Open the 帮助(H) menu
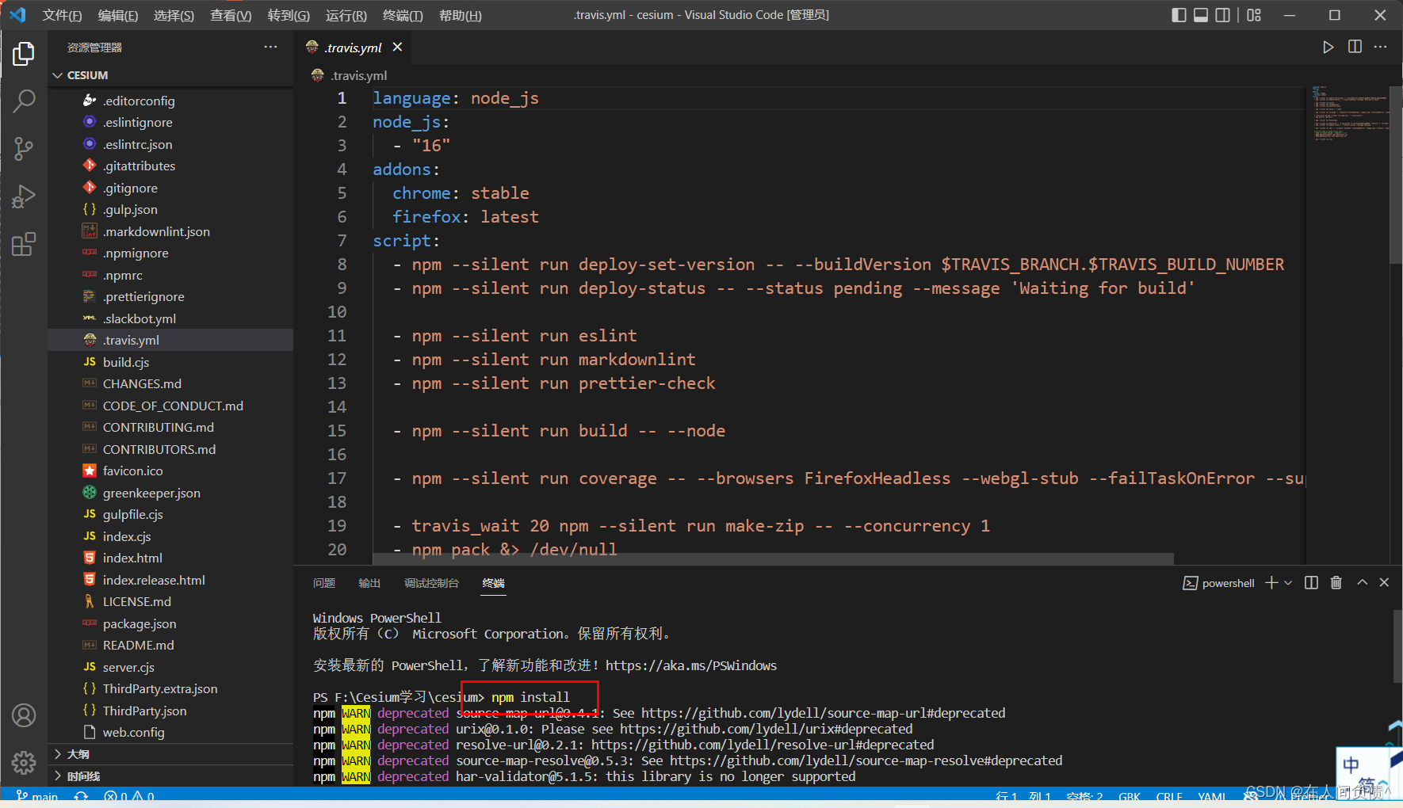The image size is (1403, 808). [460, 16]
